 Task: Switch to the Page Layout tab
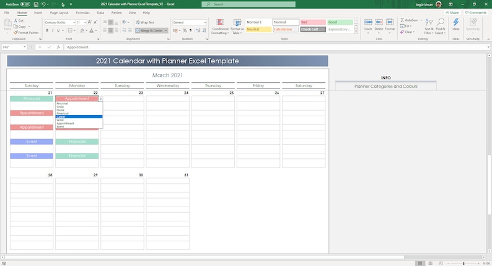pyautogui.click(x=59, y=12)
